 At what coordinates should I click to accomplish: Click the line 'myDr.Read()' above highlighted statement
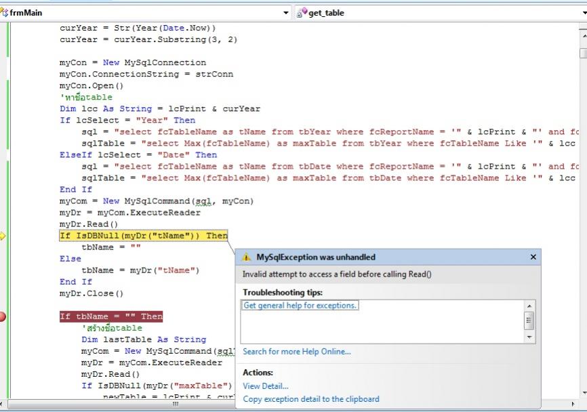(89, 224)
